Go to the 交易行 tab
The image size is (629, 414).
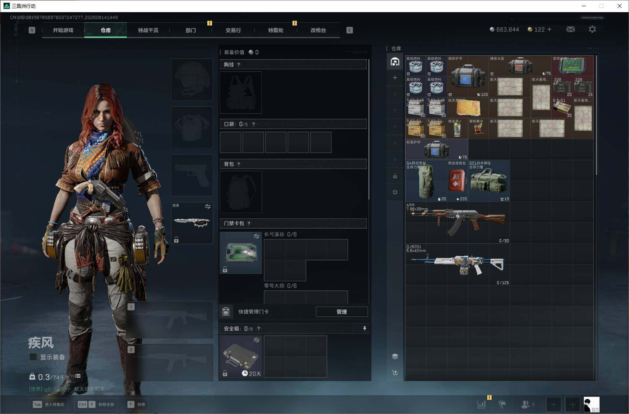pos(233,30)
